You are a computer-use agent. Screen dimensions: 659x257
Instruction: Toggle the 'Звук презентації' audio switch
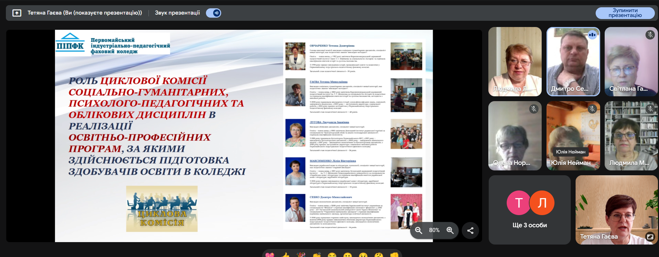[x=214, y=13]
